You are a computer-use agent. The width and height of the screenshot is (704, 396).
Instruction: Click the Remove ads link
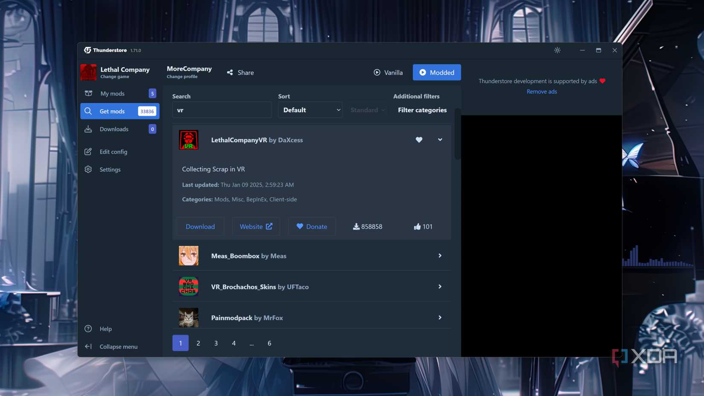click(541, 91)
